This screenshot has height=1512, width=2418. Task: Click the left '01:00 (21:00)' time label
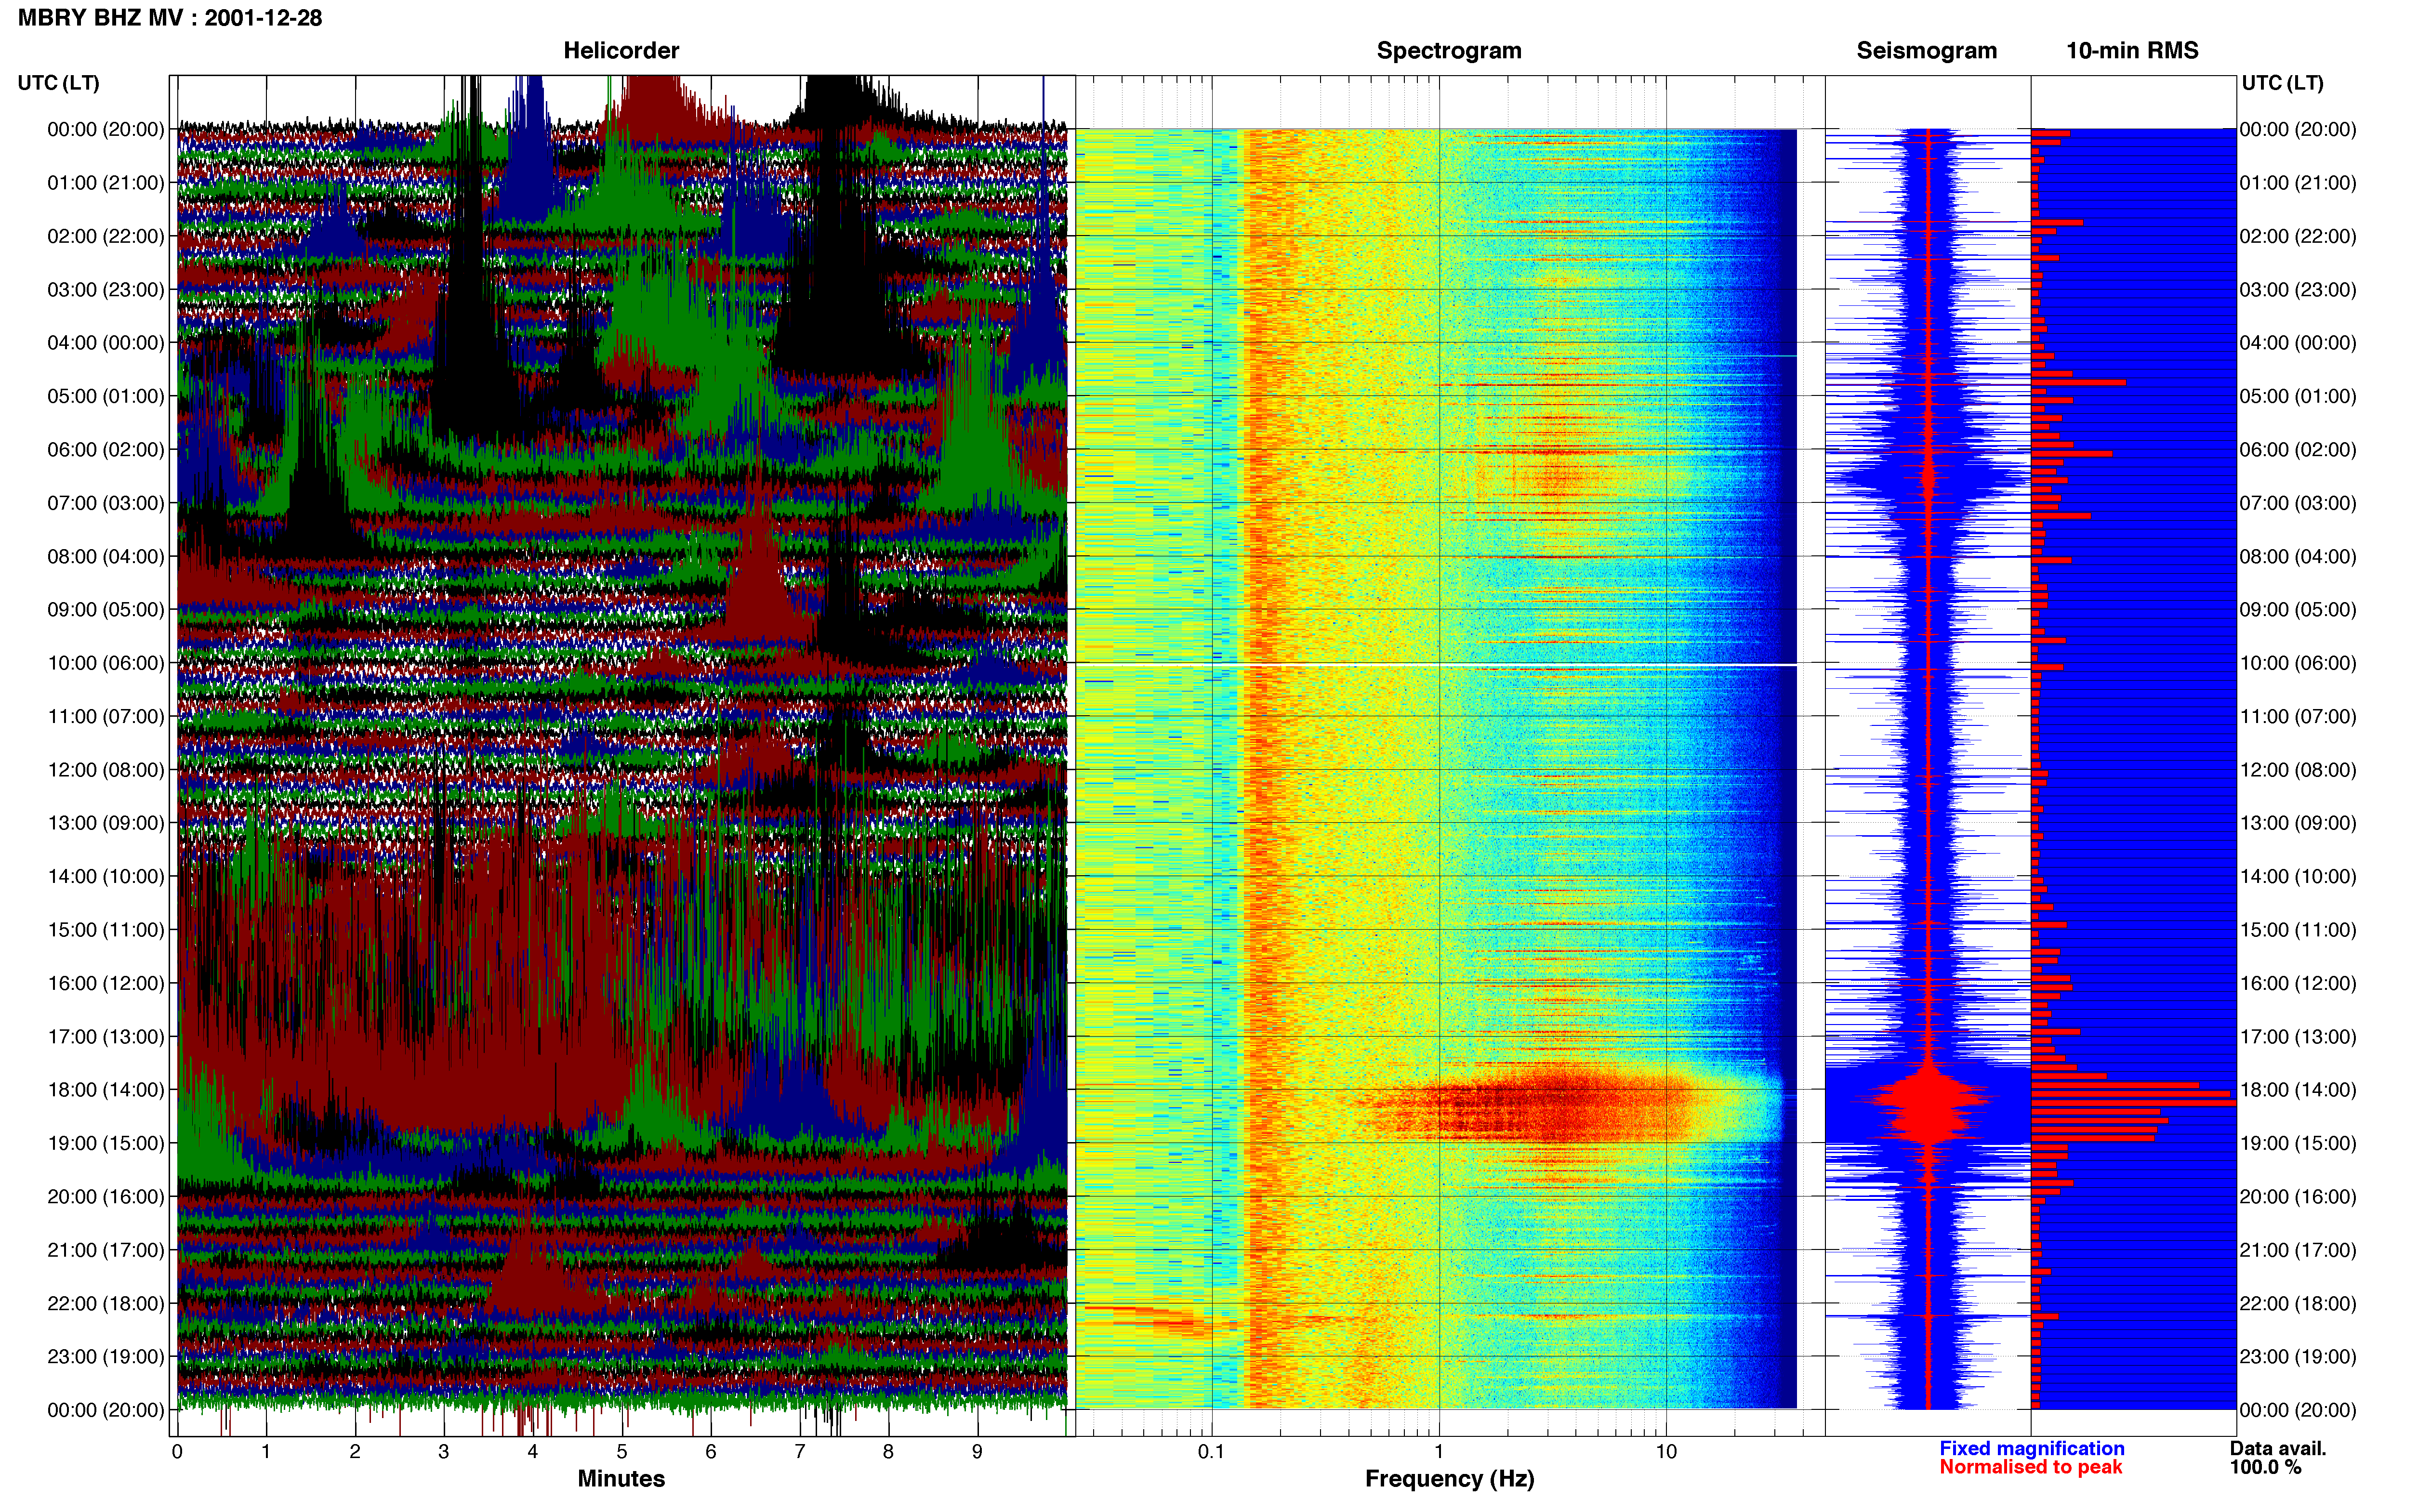106,183
